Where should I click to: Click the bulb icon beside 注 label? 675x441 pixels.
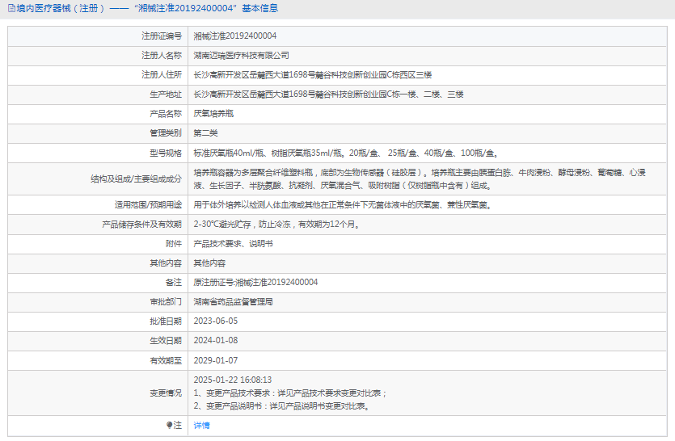[x=169, y=425]
